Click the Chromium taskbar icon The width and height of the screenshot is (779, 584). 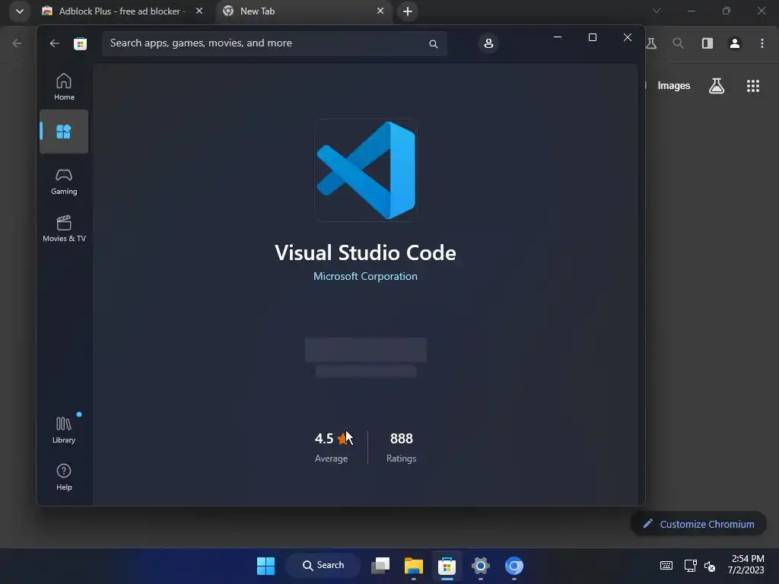(x=514, y=566)
